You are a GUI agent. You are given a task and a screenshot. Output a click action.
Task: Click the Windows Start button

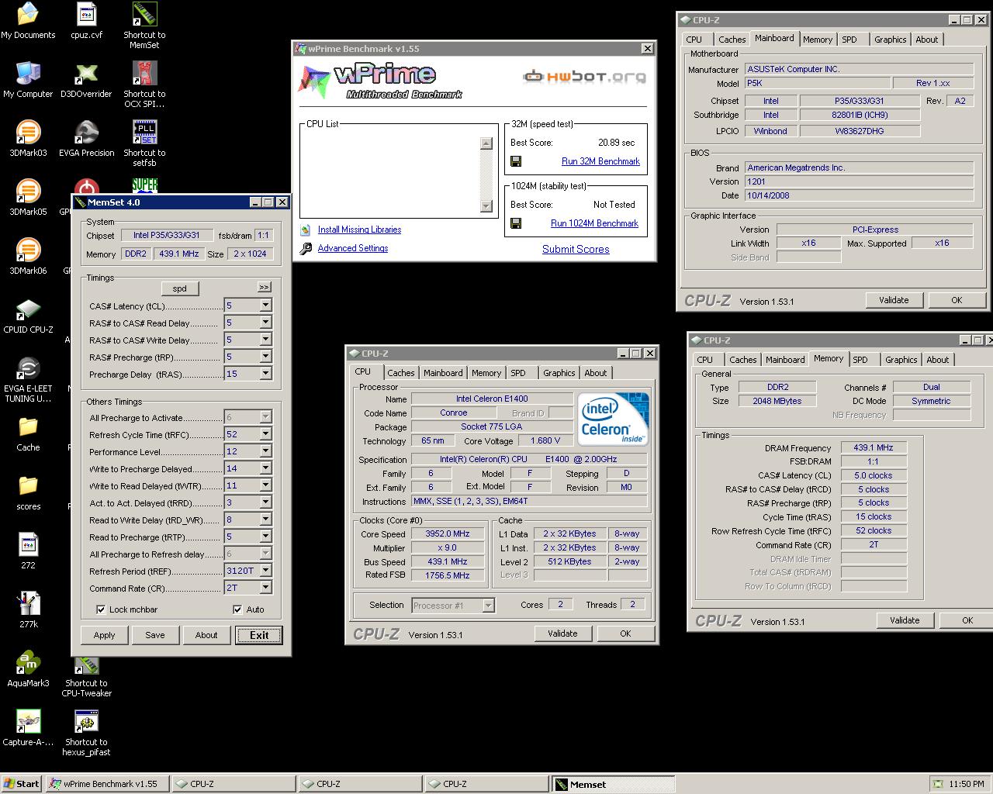pos(22,784)
